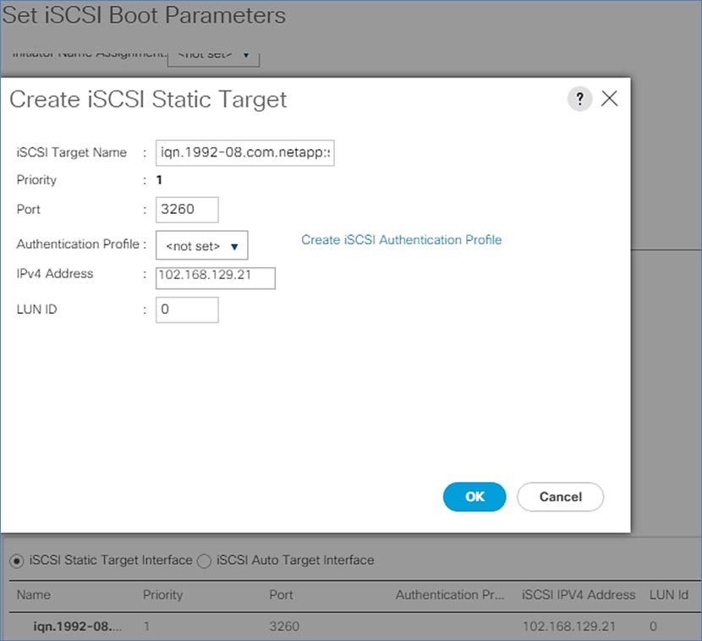Focus the Port input field
Screen dimensions: 702x641
pyautogui.click(x=187, y=209)
